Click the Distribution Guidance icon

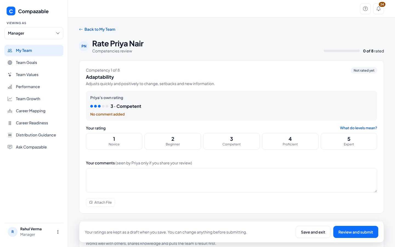10,135
